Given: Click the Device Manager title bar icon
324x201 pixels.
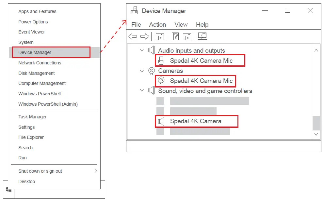Looking at the screenshot, I should (x=134, y=10).
